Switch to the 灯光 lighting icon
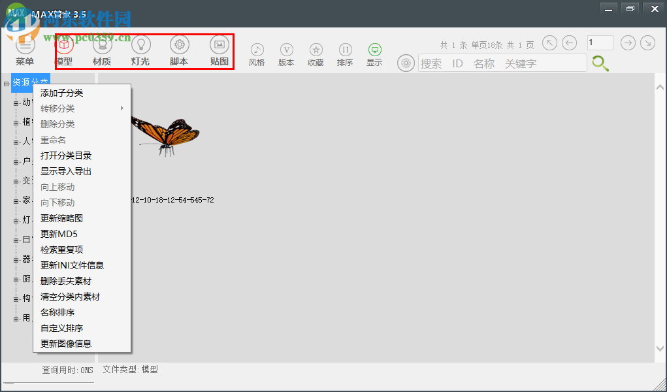667x392 pixels. point(141,44)
